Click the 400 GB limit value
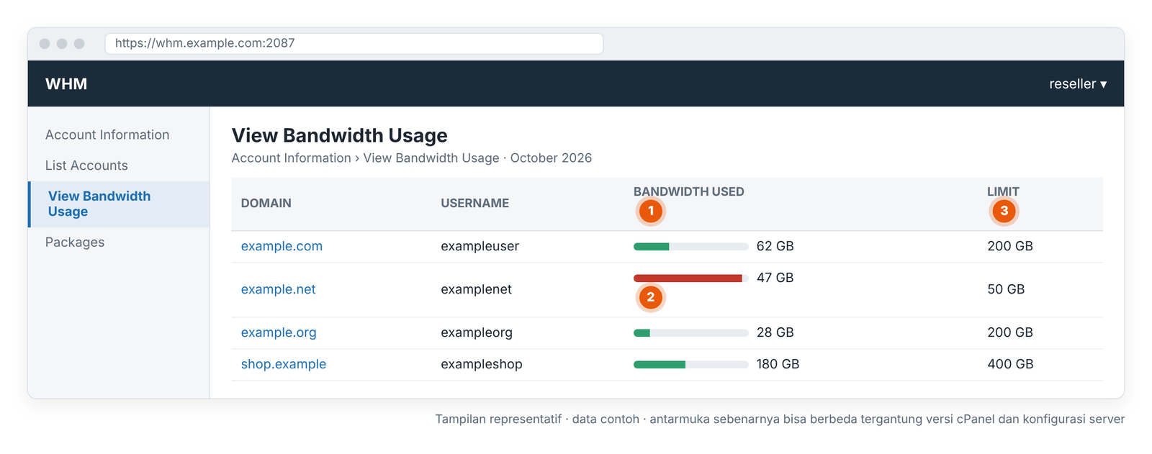The height and width of the screenshot is (454, 1152). click(1010, 364)
